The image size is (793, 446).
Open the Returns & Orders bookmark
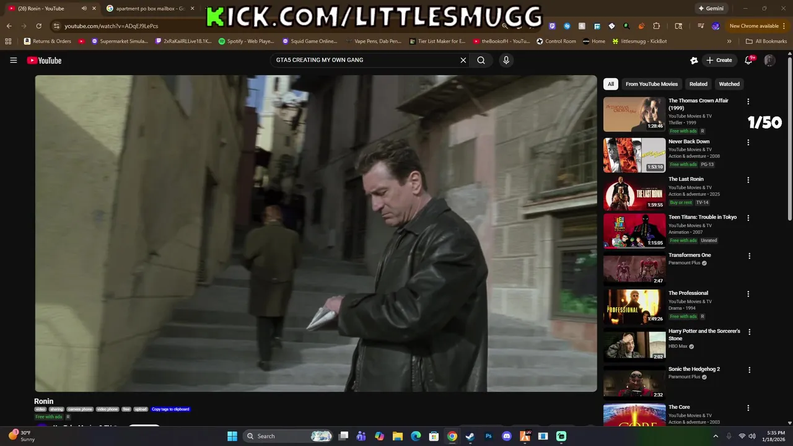48,42
